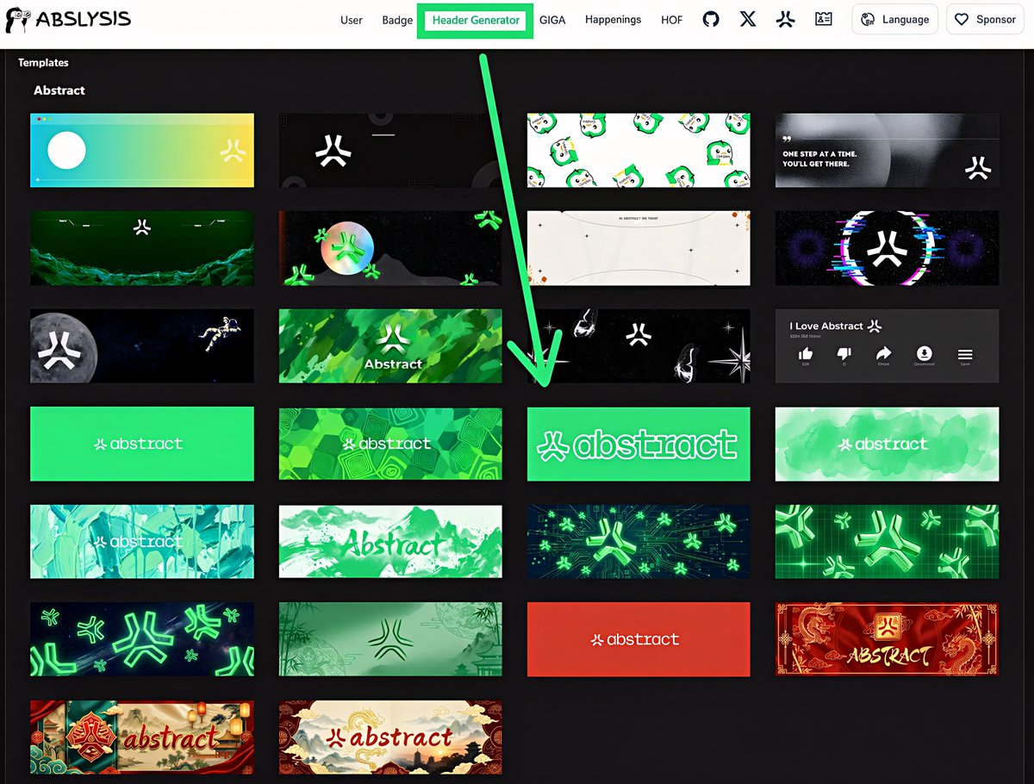Click the Sponsor button
The image size is (1034, 784).
coord(986,20)
